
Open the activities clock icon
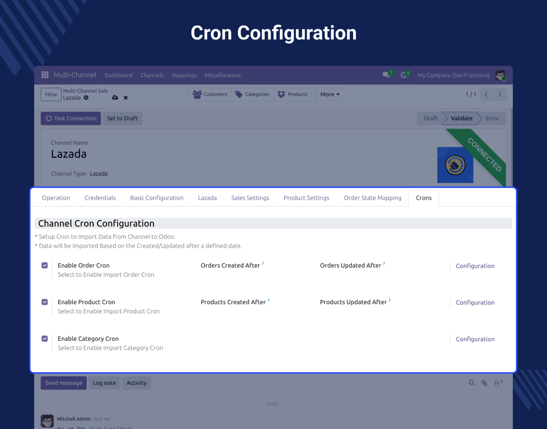[x=403, y=75]
